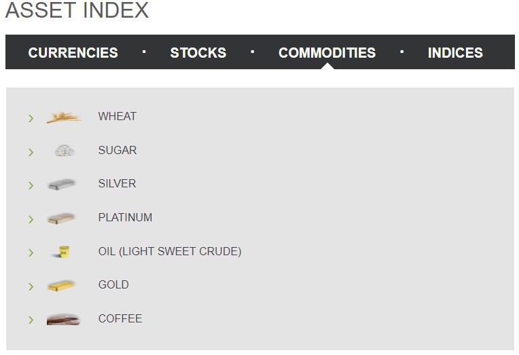Select the Commodities tab
519x355 pixels.
coord(327,52)
